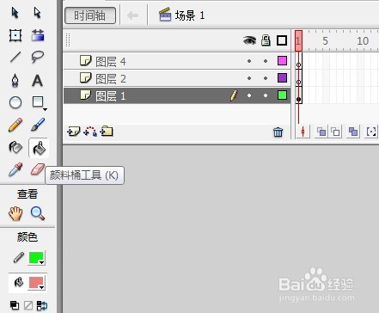
Task: Toggle edit multiple frames
Action: pyautogui.click(x=353, y=132)
